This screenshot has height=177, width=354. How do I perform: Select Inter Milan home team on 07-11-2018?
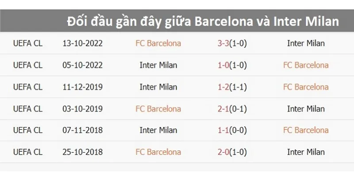click(x=158, y=130)
